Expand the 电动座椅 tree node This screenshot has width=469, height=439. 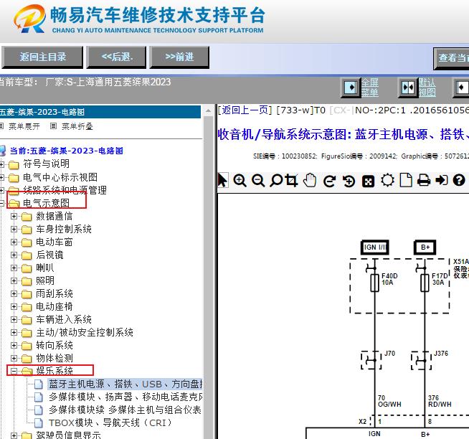pos(14,307)
